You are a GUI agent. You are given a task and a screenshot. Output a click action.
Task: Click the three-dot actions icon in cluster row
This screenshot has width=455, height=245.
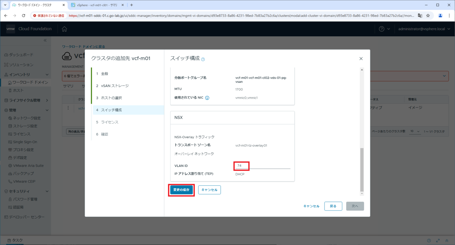[68, 108]
